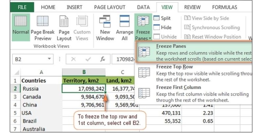Open Page Layout view
Image resolution: width=266 pixels, height=133 pixels.
pos(64,28)
